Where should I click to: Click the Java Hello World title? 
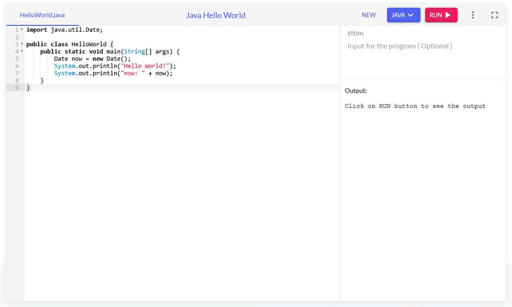click(x=216, y=15)
